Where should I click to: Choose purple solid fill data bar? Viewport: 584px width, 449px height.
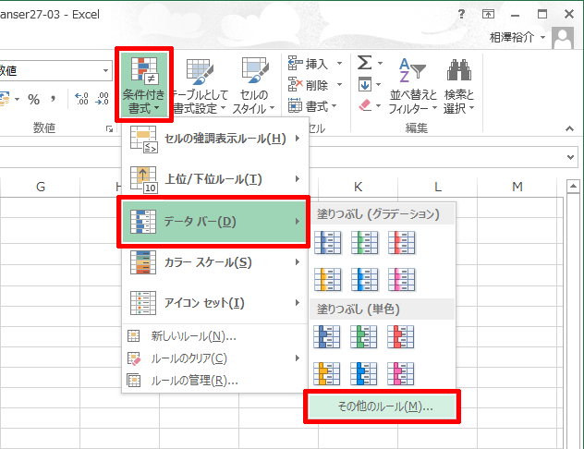(x=401, y=373)
